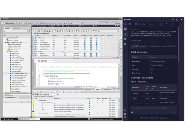This screenshot has height=139, width=185.
Task: Toggle the accessible checkbox for rawValue
Action: pyautogui.click(x=85, y=39)
